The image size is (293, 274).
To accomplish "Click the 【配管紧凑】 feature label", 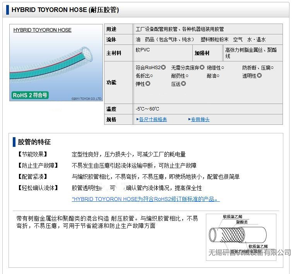I will [x=33, y=177].
